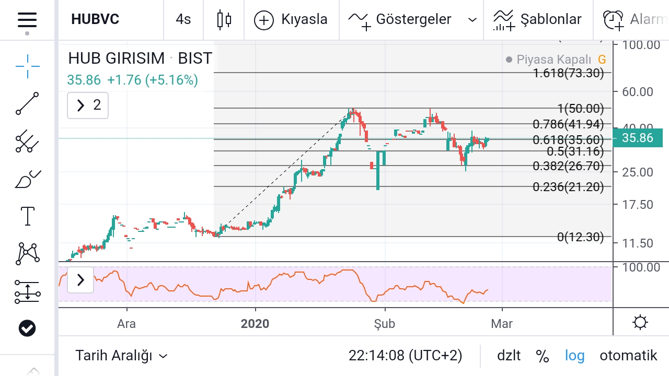Open chart settings gear icon
The height and width of the screenshot is (376, 669).
(x=640, y=322)
